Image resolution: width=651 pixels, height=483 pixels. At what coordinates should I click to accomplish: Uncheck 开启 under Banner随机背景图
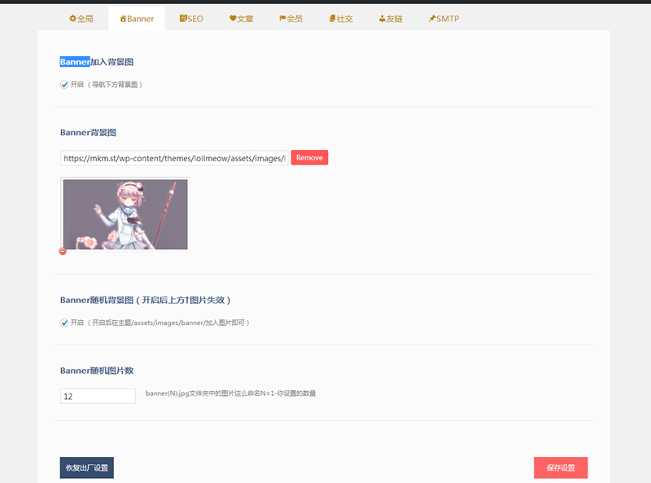click(64, 323)
